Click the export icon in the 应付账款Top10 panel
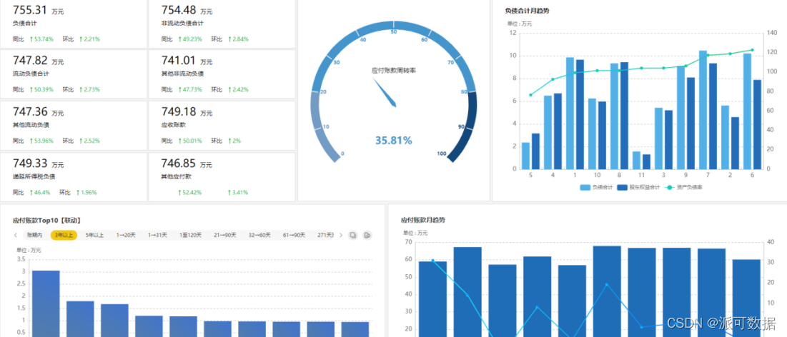 tap(367, 235)
